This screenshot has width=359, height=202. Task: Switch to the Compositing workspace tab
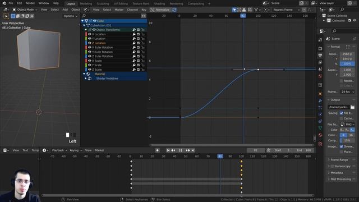196,4
